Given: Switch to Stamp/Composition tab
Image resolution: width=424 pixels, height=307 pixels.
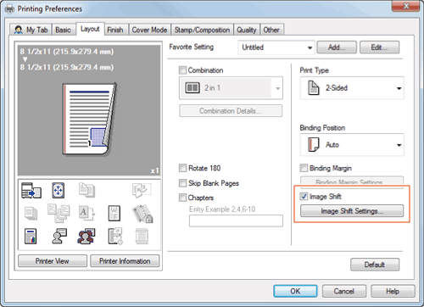Looking at the screenshot, I should 202,30.
